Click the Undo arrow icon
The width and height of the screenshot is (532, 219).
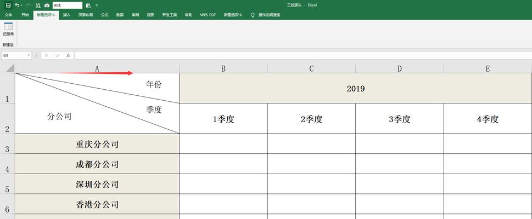[17, 5]
